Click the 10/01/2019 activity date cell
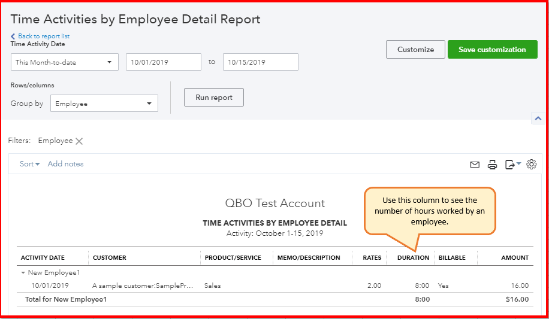Image resolution: width=549 pixels, height=319 pixels. (x=50, y=285)
